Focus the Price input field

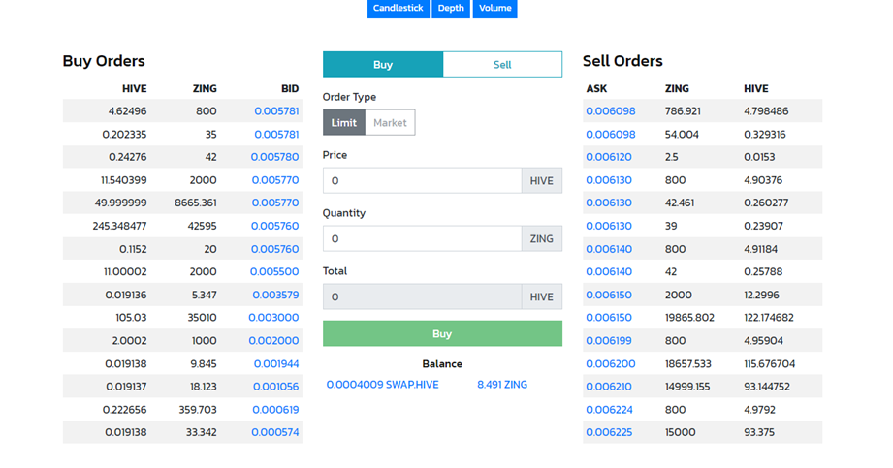(422, 180)
